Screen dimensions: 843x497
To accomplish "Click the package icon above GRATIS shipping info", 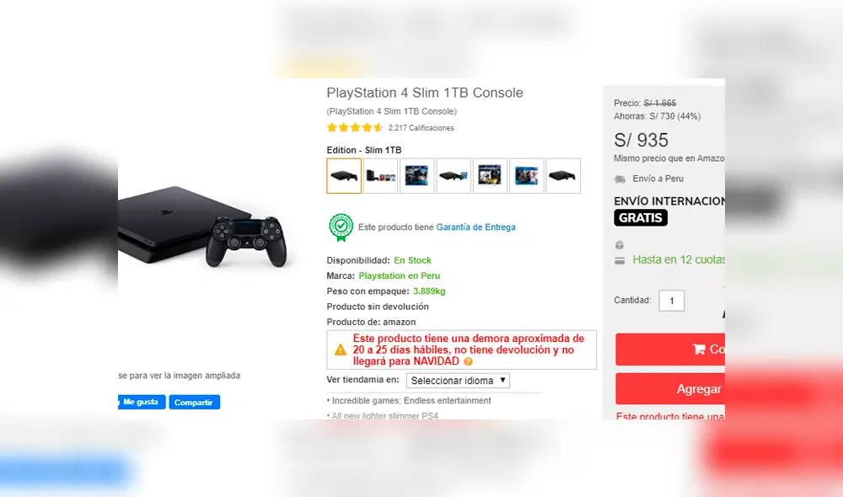I will 619,245.
